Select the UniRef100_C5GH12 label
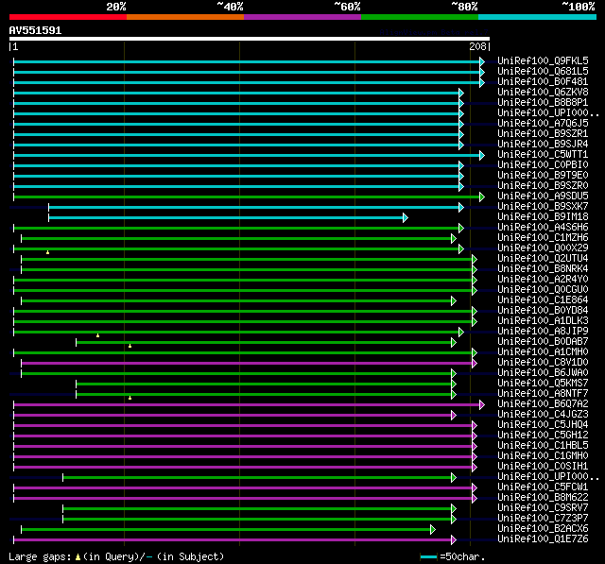The image size is (605, 564). [543, 436]
